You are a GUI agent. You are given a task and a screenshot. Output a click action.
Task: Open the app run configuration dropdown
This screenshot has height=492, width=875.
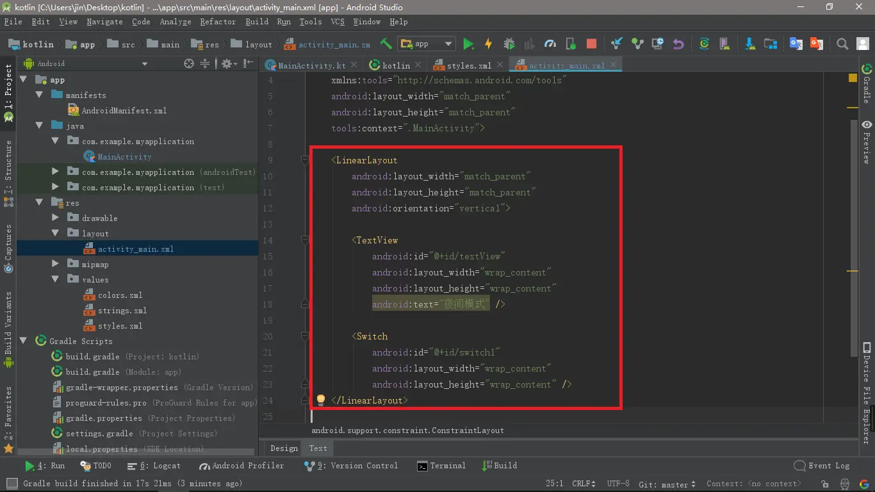[x=427, y=44]
